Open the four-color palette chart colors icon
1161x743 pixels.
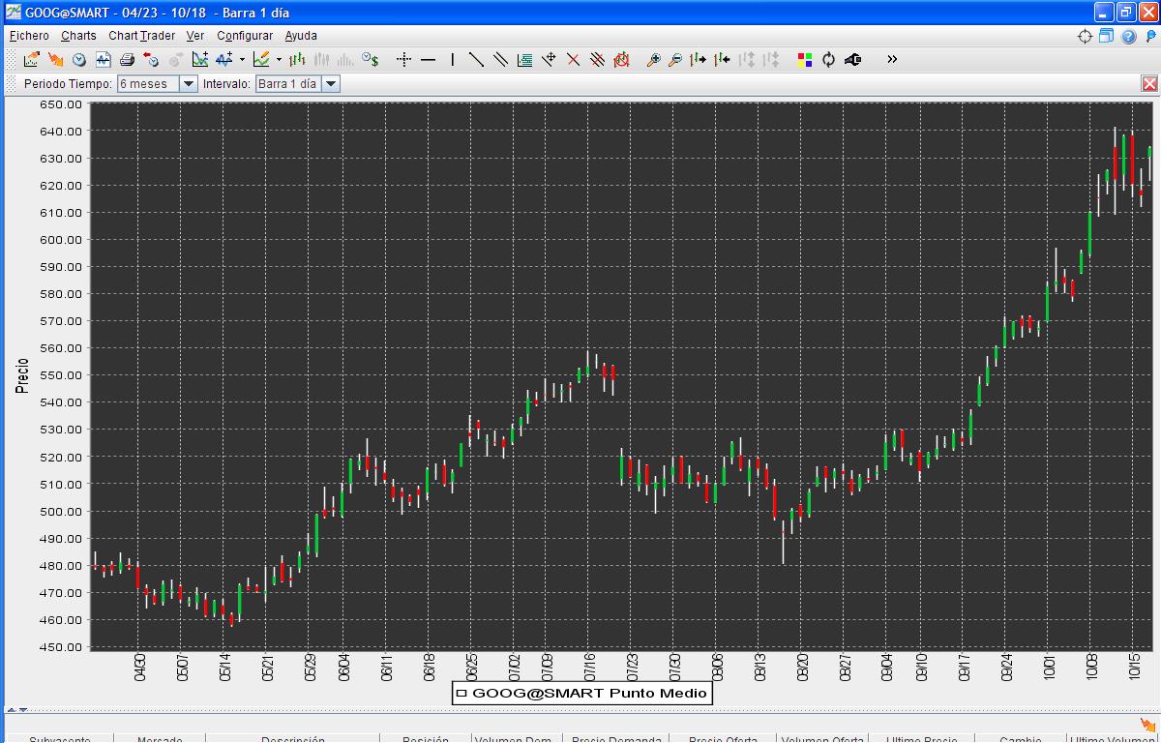(x=805, y=59)
